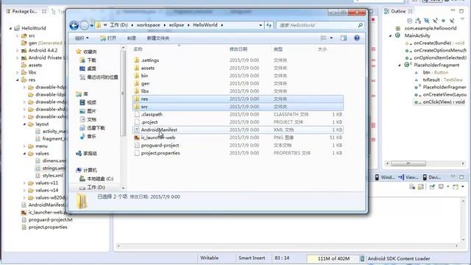The width and height of the screenshot is (471, 265).
Task: Click 打开 in the Explorer toolbar
Action: click(x=108, y=38)
